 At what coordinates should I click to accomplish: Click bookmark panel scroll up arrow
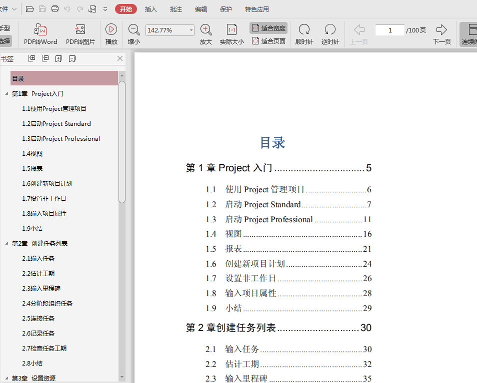click(x=122, y=75)
